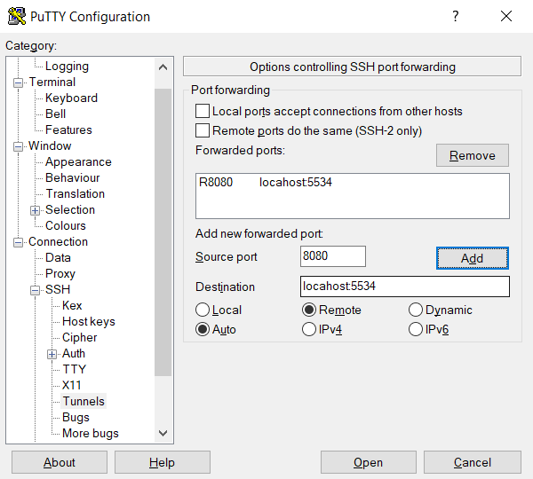Viewport: 533px width, 479px height.
Task: Open the Logging category
Action: tap(67, 67)
